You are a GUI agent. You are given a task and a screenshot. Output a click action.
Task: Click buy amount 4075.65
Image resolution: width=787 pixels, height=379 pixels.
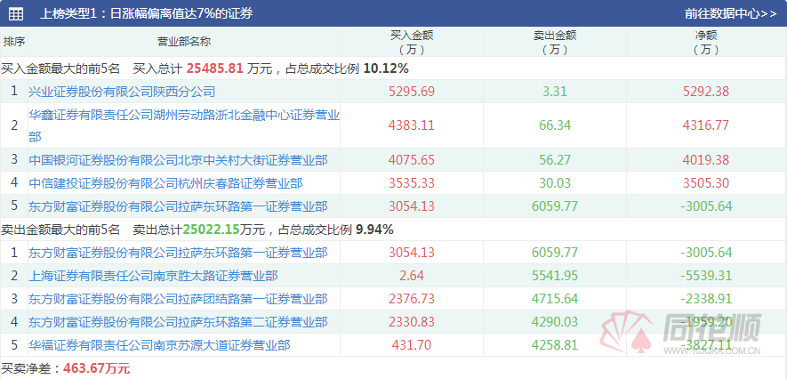point(412,160)
